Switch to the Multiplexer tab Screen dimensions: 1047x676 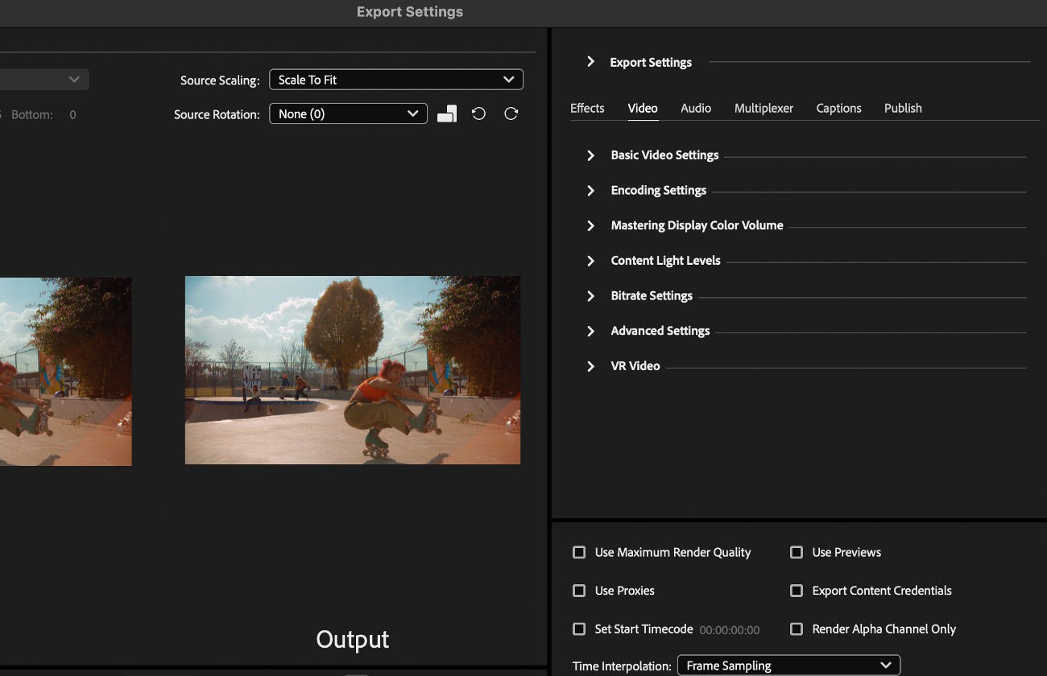pyautogui.click(x=764, y=108)
